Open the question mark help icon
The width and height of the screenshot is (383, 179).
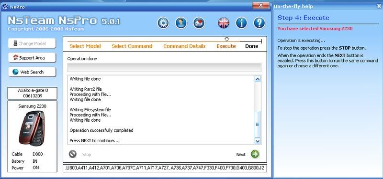click(x=259, y=23)
